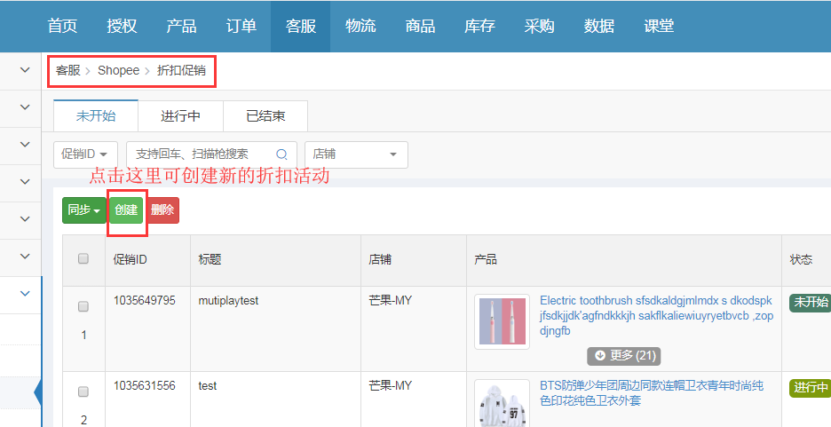Open the 订单 menu in top navigation
The height and width of the screenshot is (427, 831).
241,26
